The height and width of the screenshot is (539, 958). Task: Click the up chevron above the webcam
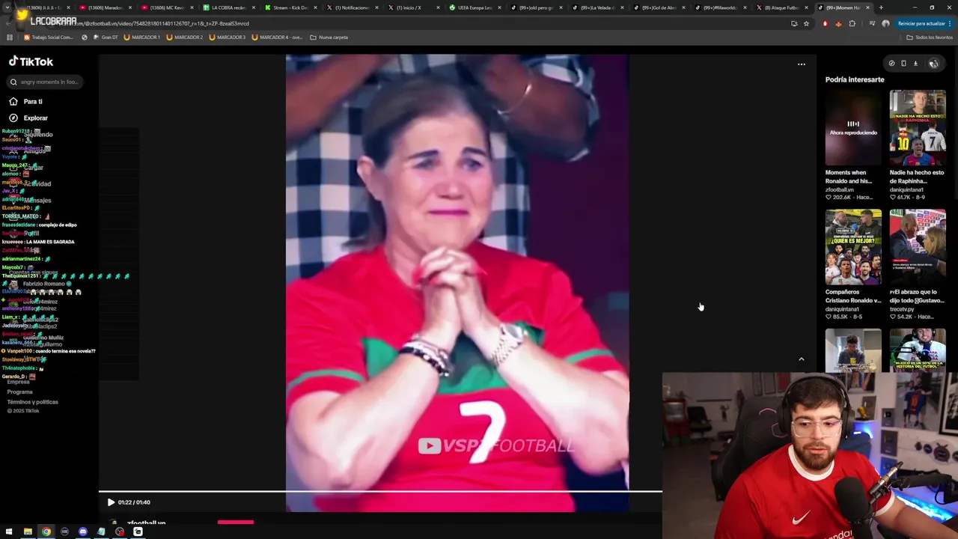(x=802, y=359)
